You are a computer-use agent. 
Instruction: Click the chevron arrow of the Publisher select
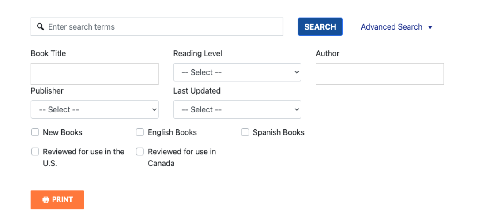(x=154, y=109)
